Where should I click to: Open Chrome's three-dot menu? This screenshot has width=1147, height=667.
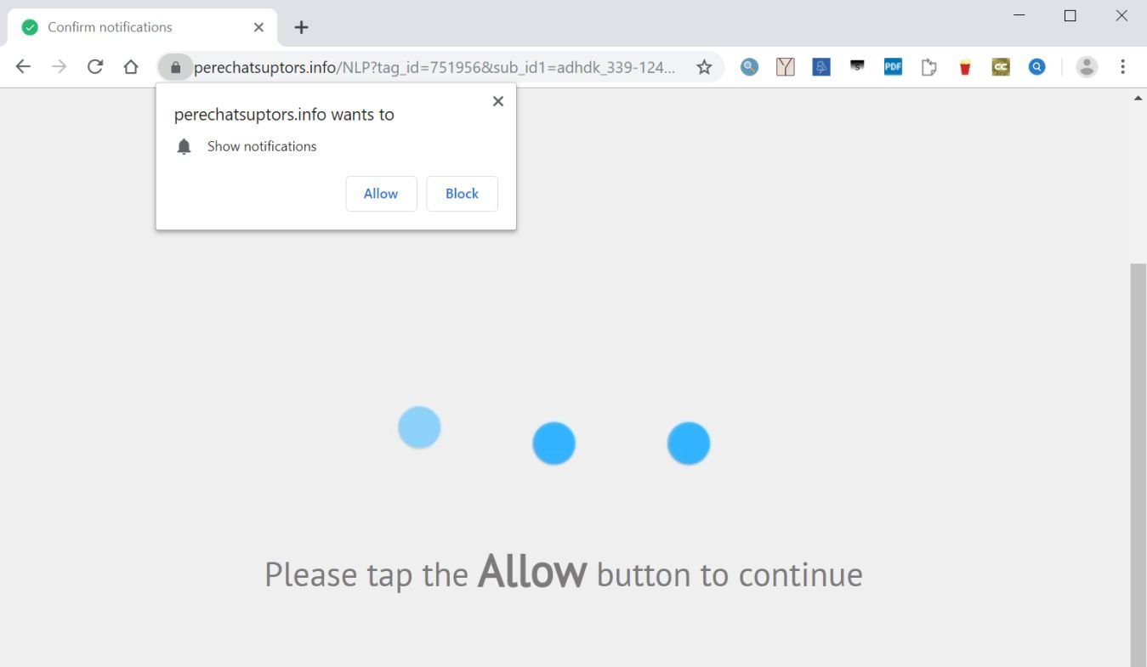coord(1123,67)
